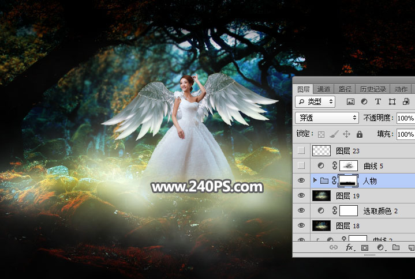Select layer name 图层 19
This screenshot has width=415, height=279.
click(347, 196)
